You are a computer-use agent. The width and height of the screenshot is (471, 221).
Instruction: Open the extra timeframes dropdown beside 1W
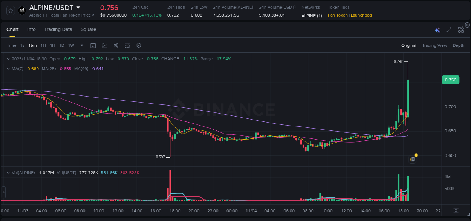[81, 45]
